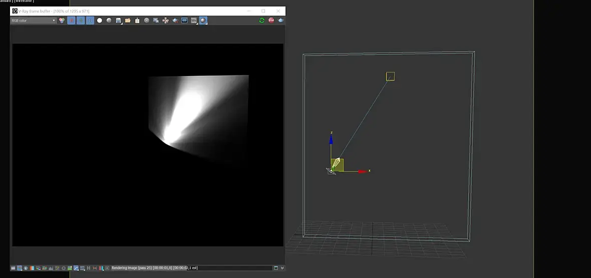Load an image using the folder icon

(x=128, y=20)
